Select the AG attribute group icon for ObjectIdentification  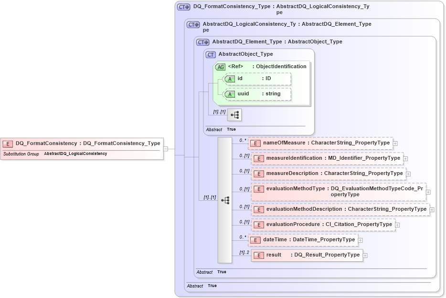(x=221, y=67)
